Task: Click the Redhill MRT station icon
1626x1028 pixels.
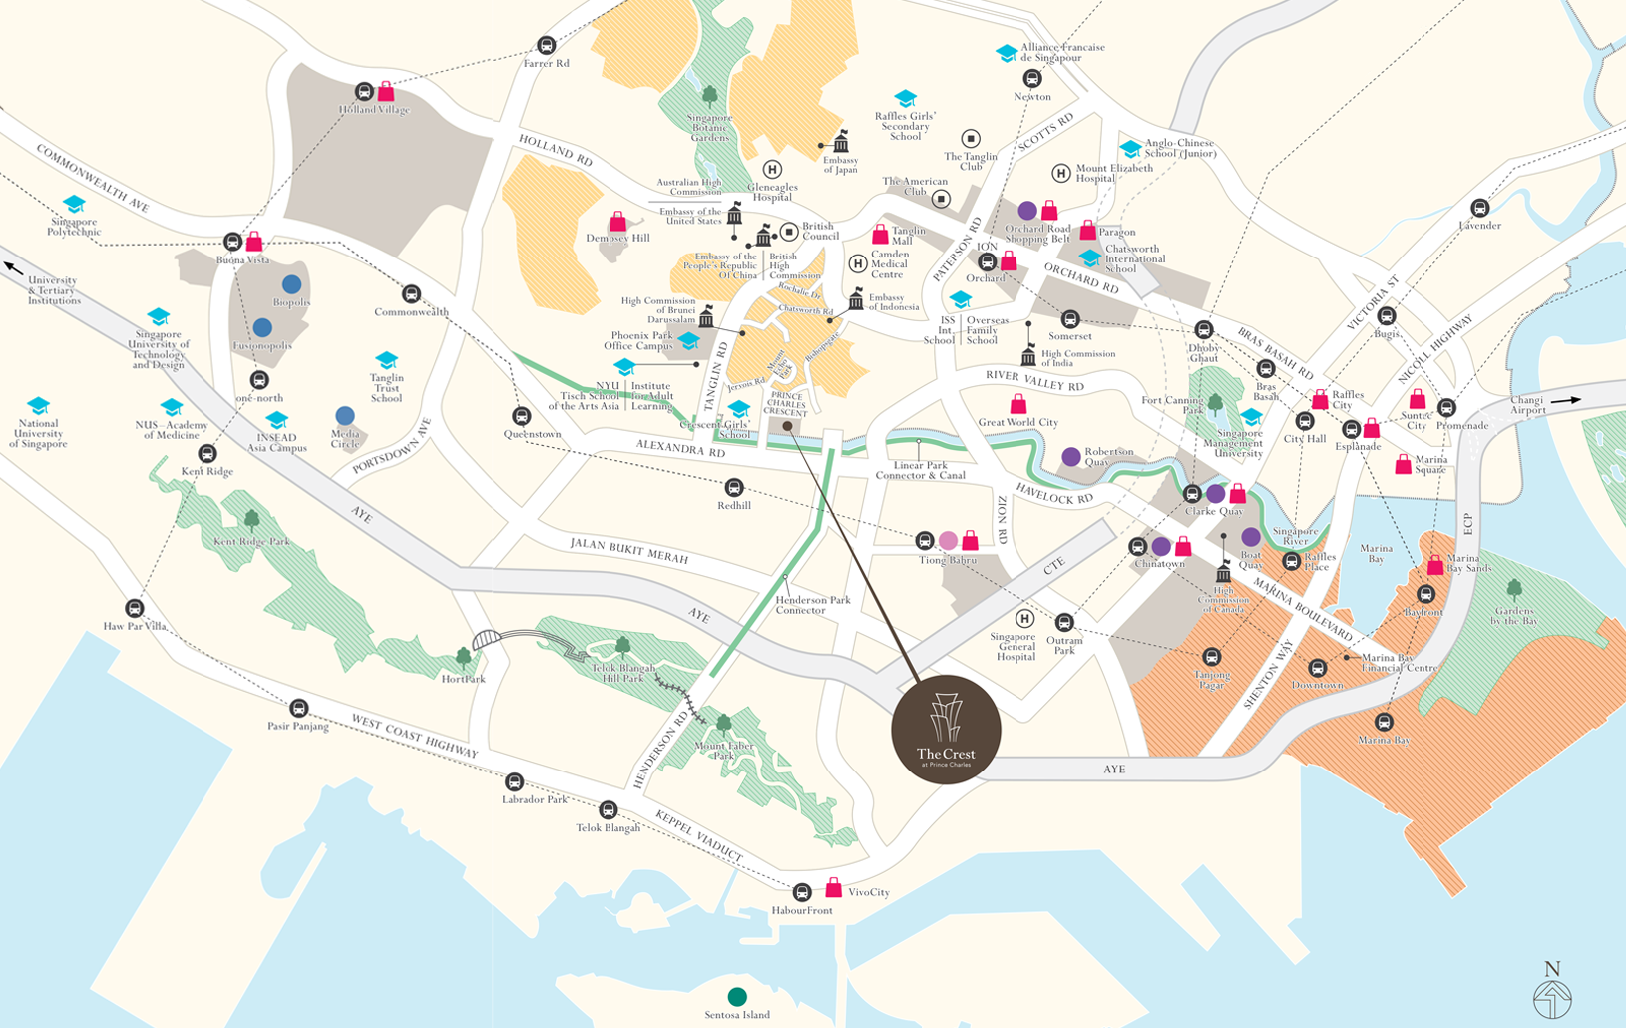Action: [x=733, y=488]
